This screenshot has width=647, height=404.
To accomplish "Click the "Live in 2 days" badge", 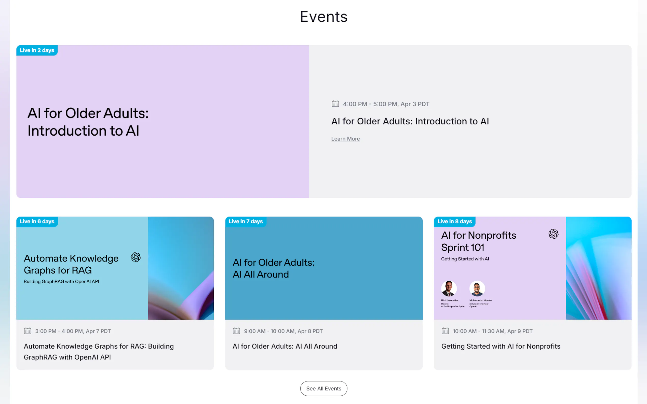I will click(37, 50).
